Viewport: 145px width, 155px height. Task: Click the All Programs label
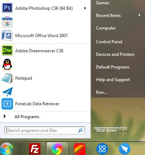point(27,117)
